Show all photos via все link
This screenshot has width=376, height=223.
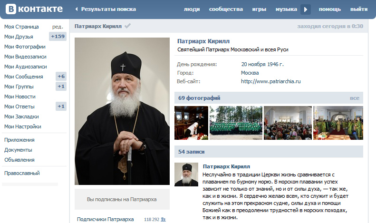[355, 98]
